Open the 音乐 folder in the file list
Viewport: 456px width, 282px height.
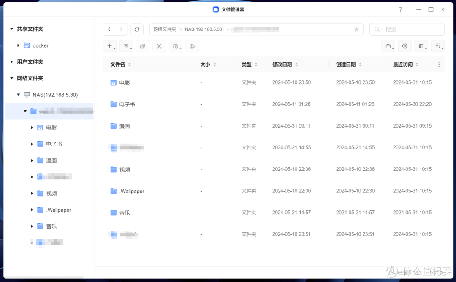pyautogui.click(x=124, y=213)
